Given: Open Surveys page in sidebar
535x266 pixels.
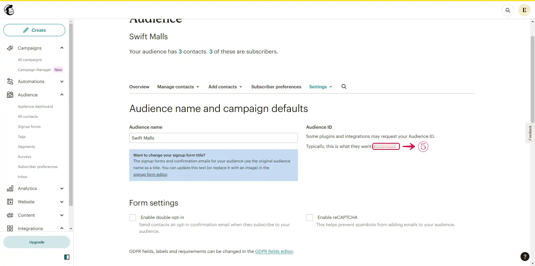Looking at the screenshot, I should tap(25, 157).
